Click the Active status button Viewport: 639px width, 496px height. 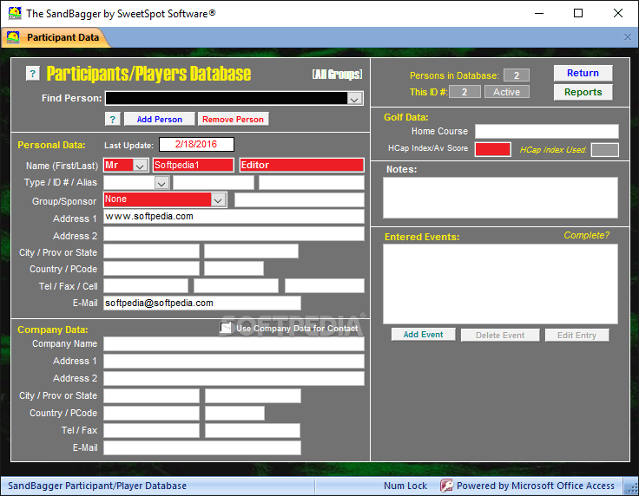[506, 92]
